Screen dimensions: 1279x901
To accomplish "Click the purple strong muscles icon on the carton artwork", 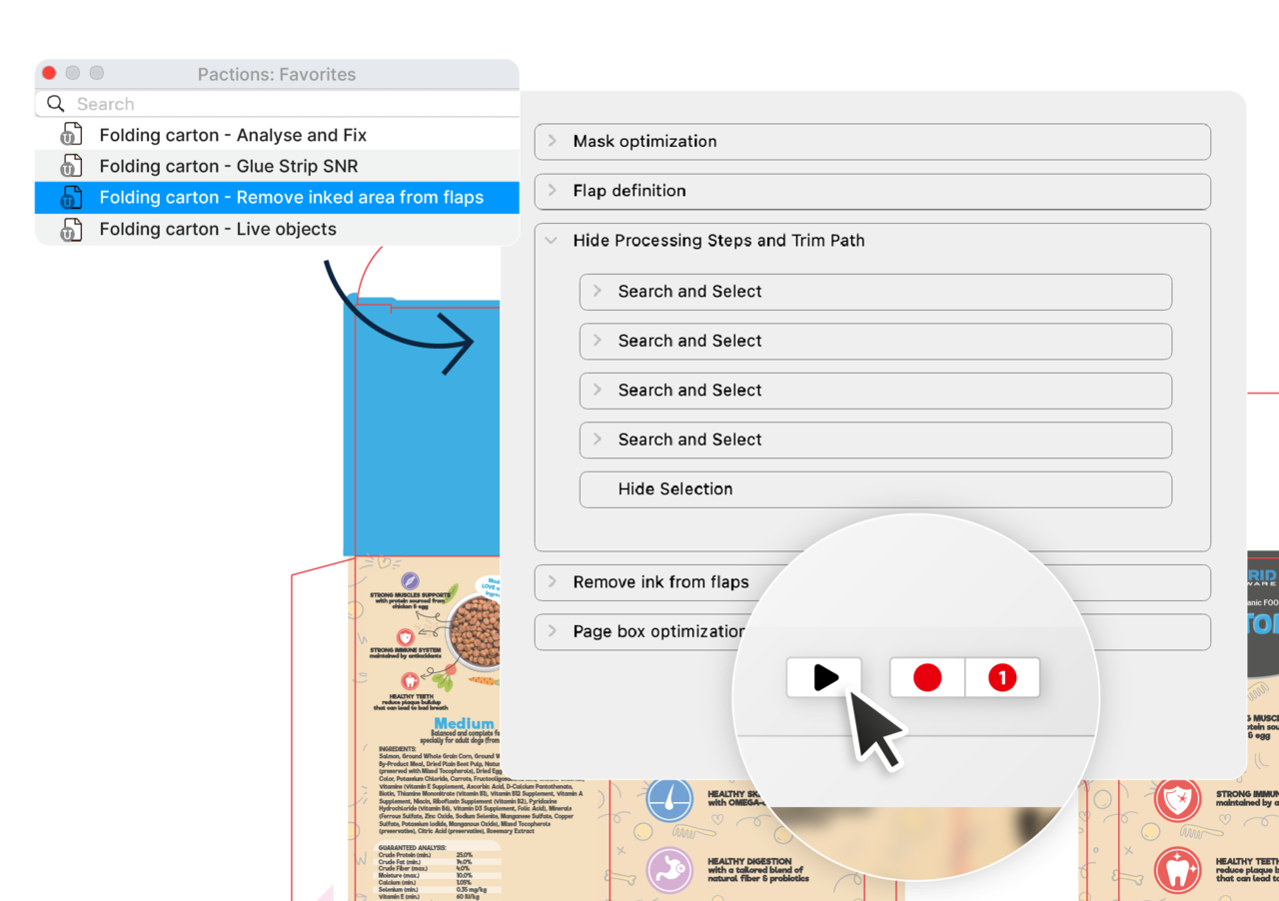I will 410,582.
